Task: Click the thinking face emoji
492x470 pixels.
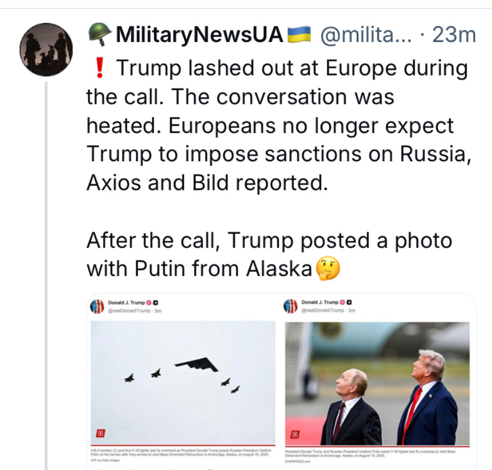Action: tap(327, 269)
